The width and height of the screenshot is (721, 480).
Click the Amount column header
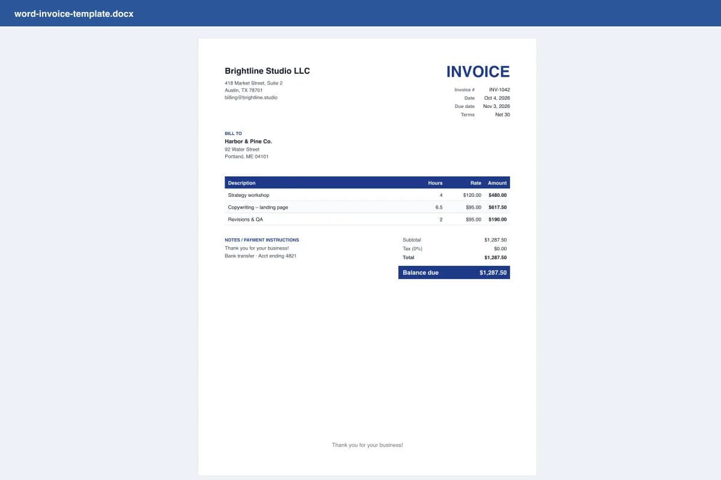pos(497,183)
